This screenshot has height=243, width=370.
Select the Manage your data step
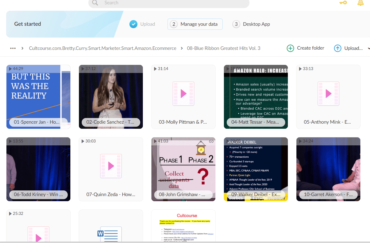(x=195, y=24)
